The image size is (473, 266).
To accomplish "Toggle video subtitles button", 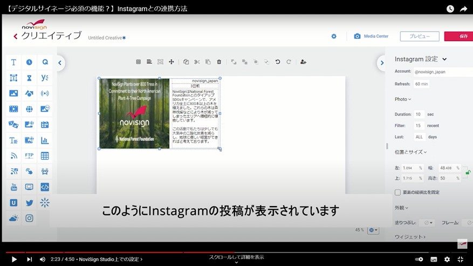I will coord(434,259).
